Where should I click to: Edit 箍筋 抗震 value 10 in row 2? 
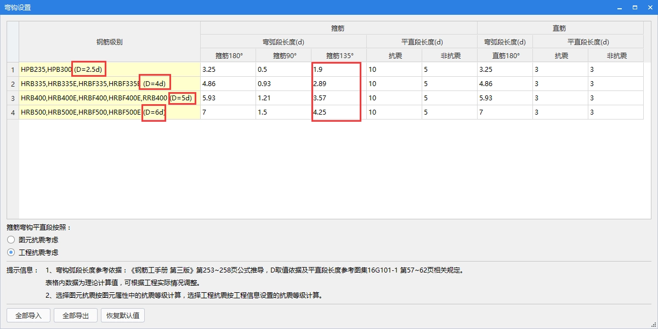pos(394,84)
